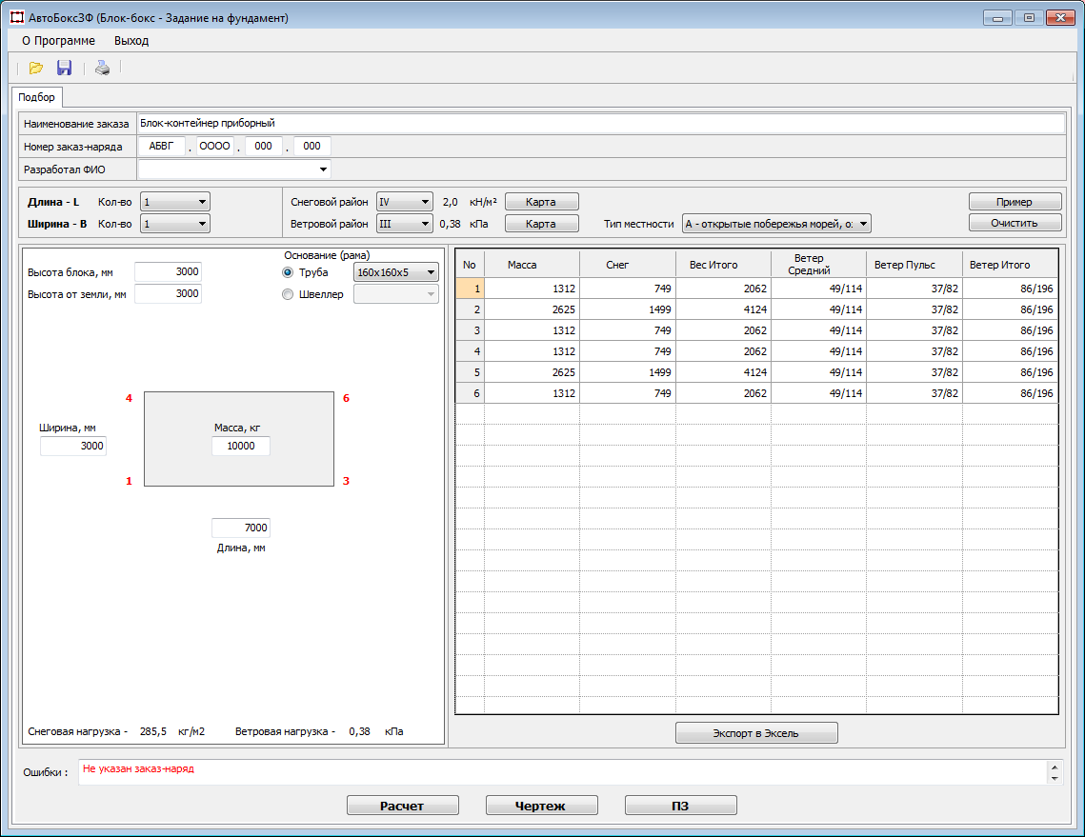The height and width of the screenshot is (837, 1085).
Task: Open О Программе menu
Action: pyautogui.click(x=59, y=41)
